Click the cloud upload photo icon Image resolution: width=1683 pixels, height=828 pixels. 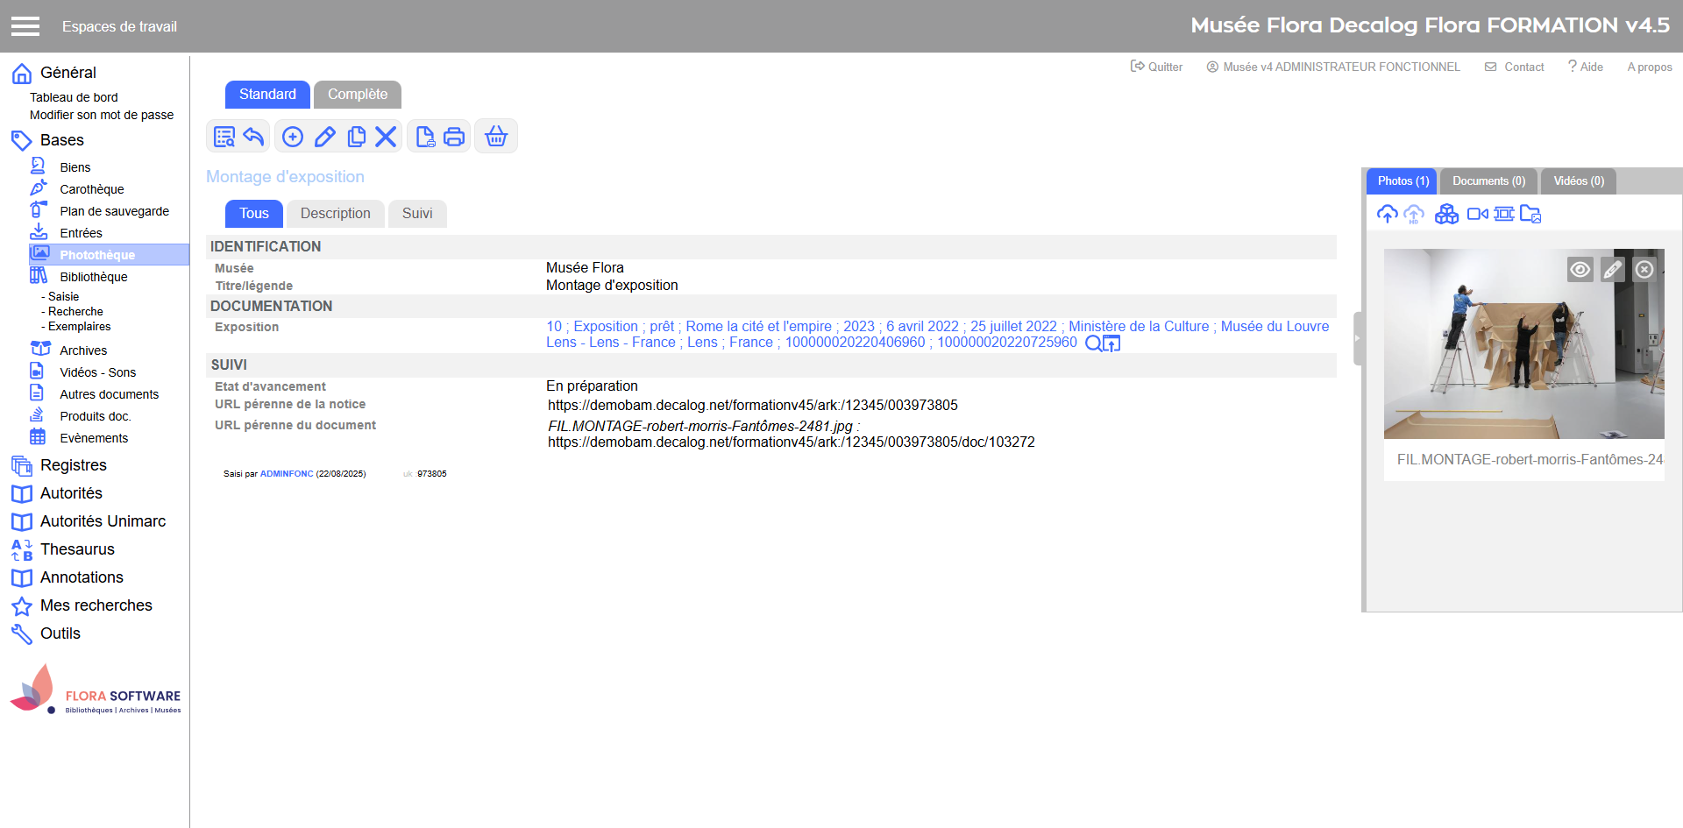pyautogui.click(x=1387, y=214)
